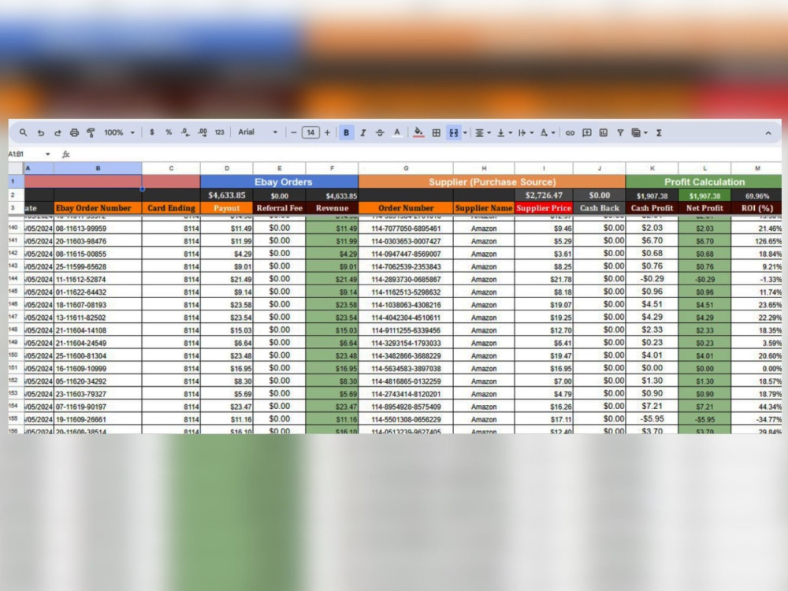Click the Card Ending column title
The height and width of the screenshot is (591, 788).
pyautogui.click(x=171, y=208)
